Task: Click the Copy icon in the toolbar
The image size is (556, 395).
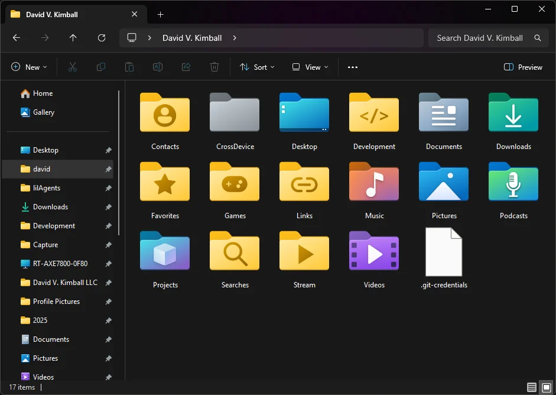Action: point(100,67)
